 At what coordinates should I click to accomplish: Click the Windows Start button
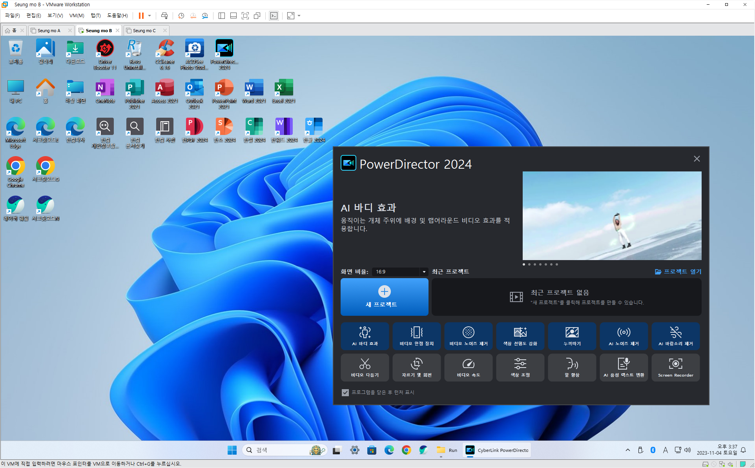(x=232, y=450)
